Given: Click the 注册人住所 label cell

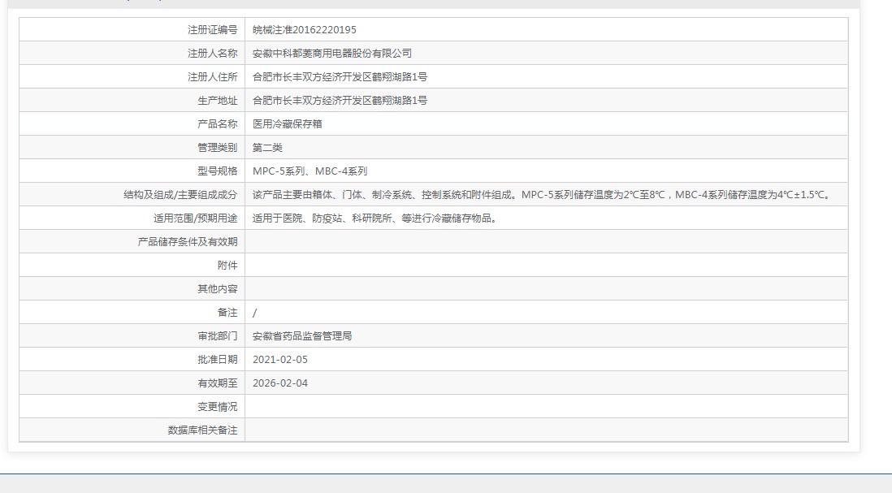Looking at the screenshot, I should click(212, 77).
